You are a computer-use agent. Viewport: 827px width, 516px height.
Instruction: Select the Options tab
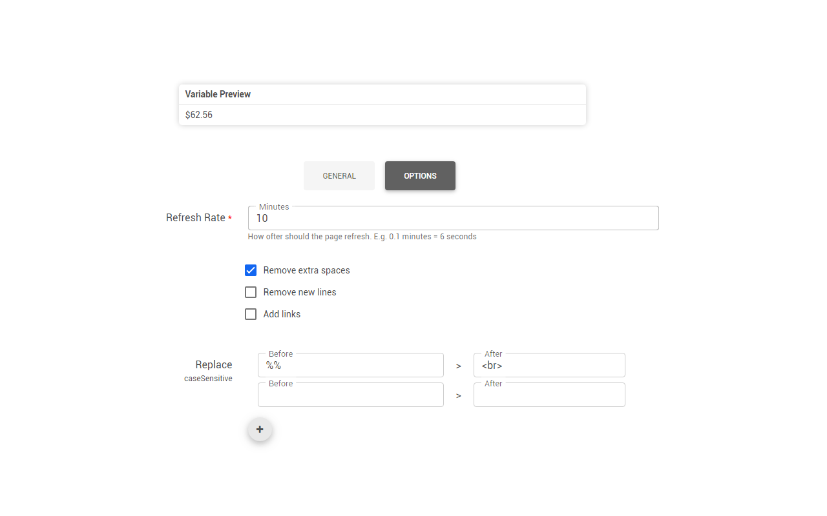420,176
